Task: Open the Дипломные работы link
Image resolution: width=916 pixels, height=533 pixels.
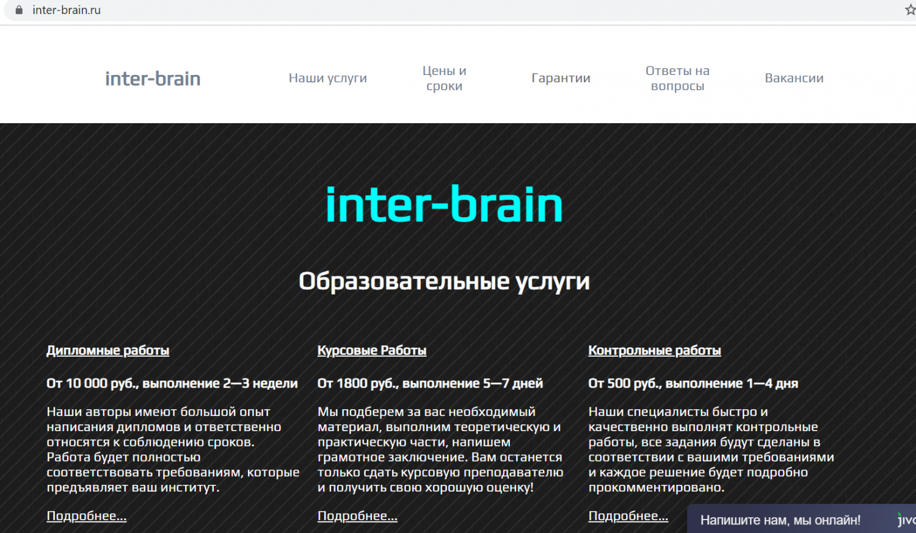Action: coord(108,351)
